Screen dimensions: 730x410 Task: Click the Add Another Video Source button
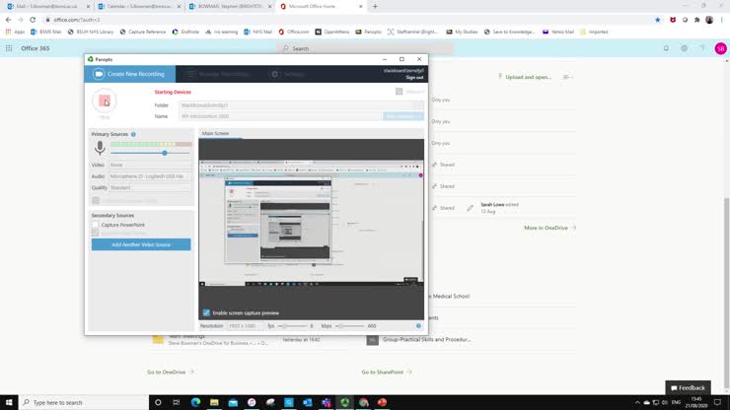point(141,244)
